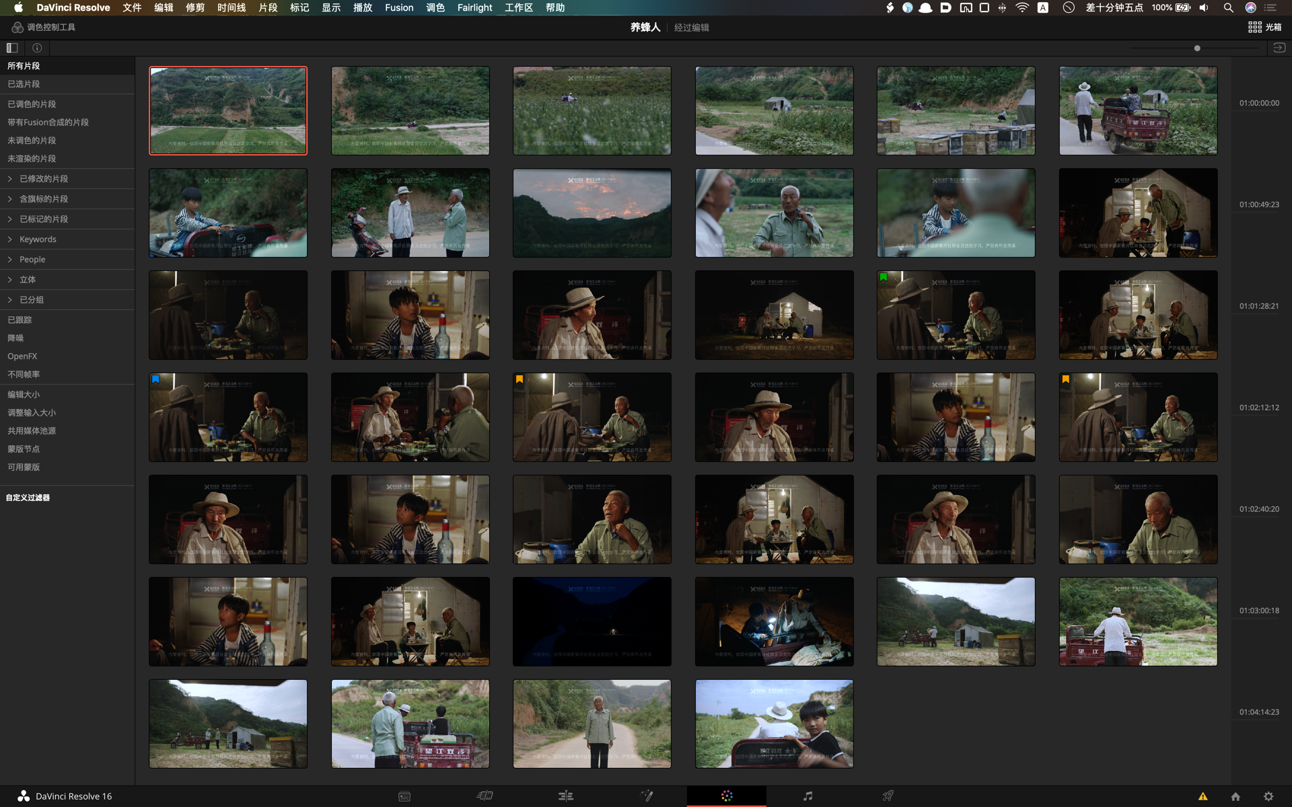1292x807 pixels.
Task: Open the Fairlight music note page
Action: click(x=808, y=796)
